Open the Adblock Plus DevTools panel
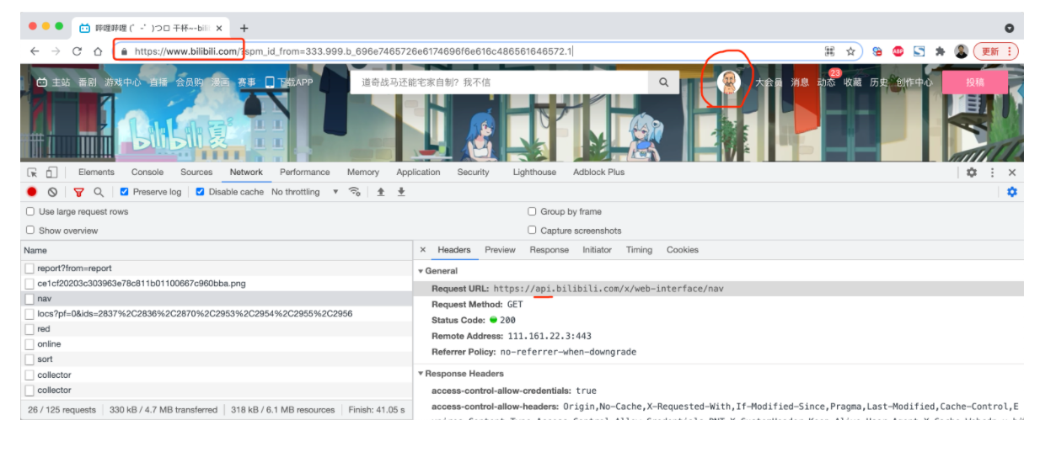Screen dimensions: 1040x452 tap(598, 172)
